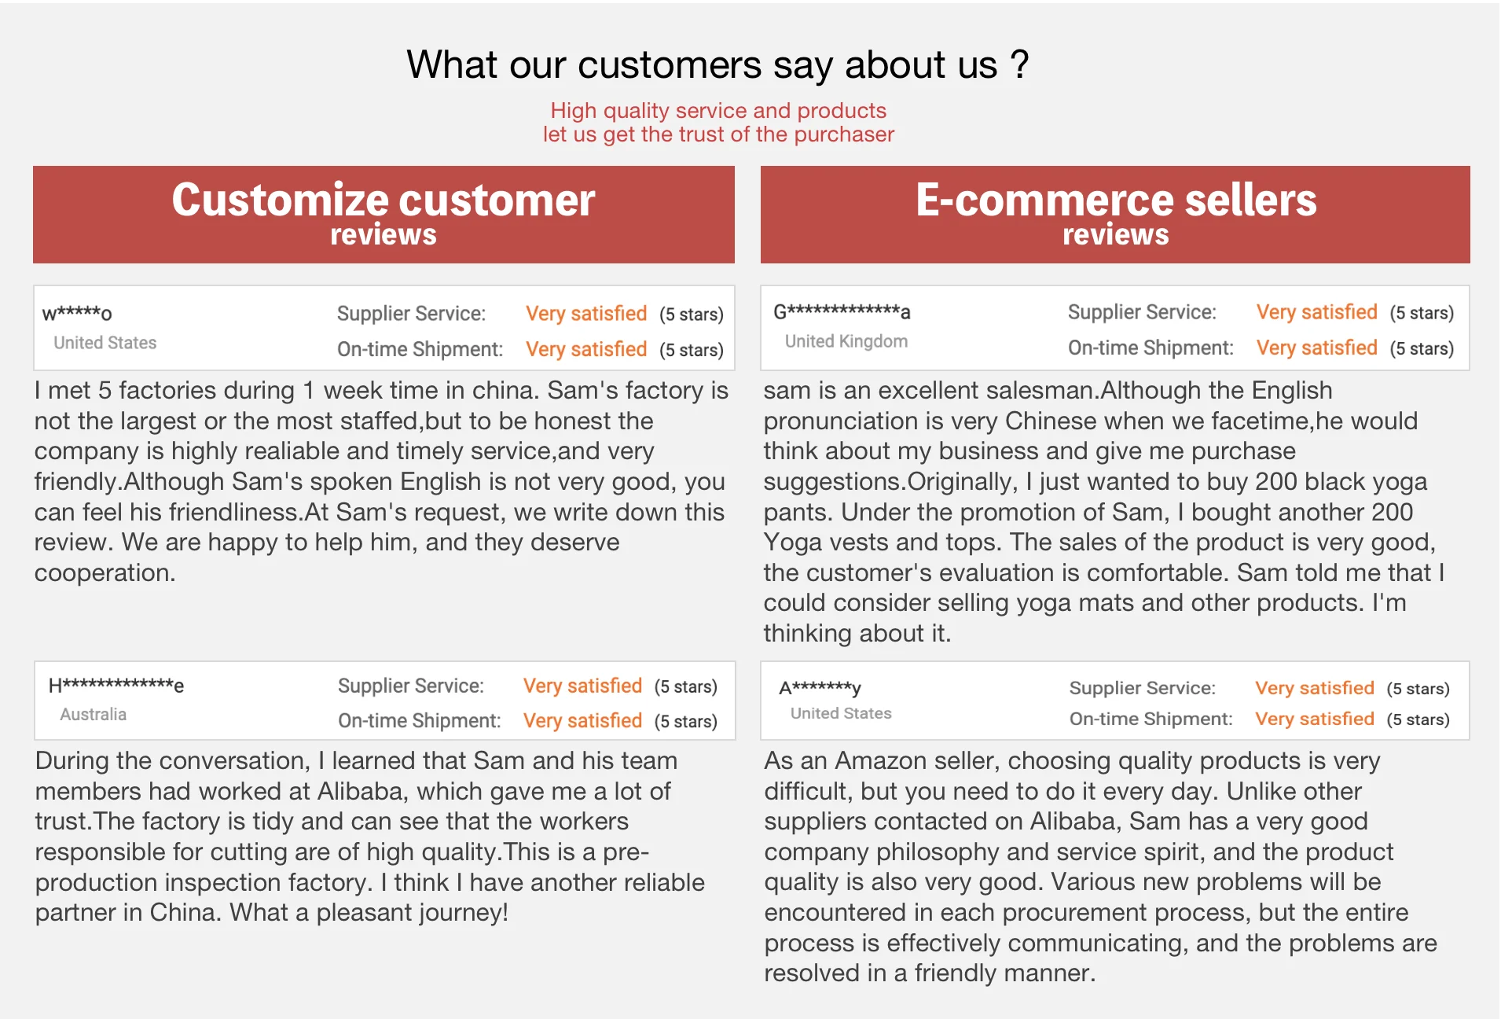The width and height of the screenshot is (1501, 1019).
Task: Click the review starting "sam is an excellent salesman"
Action: point(1104,511)
